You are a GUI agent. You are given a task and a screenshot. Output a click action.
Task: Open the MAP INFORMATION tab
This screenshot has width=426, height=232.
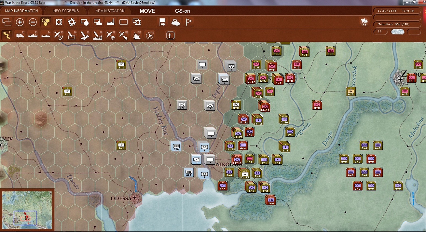(21, 11)
